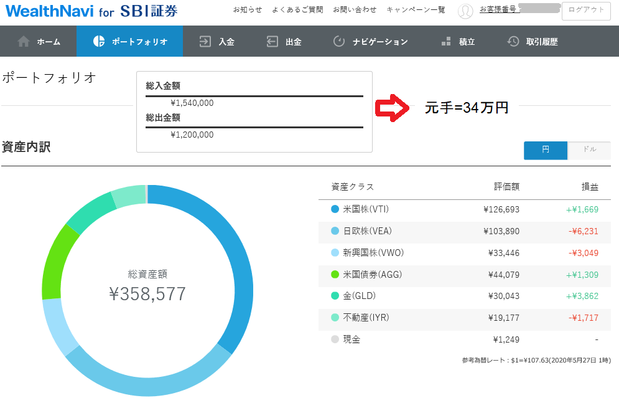Click the deposit arrow icon
The image size is (619, 403).
(205, 42)
